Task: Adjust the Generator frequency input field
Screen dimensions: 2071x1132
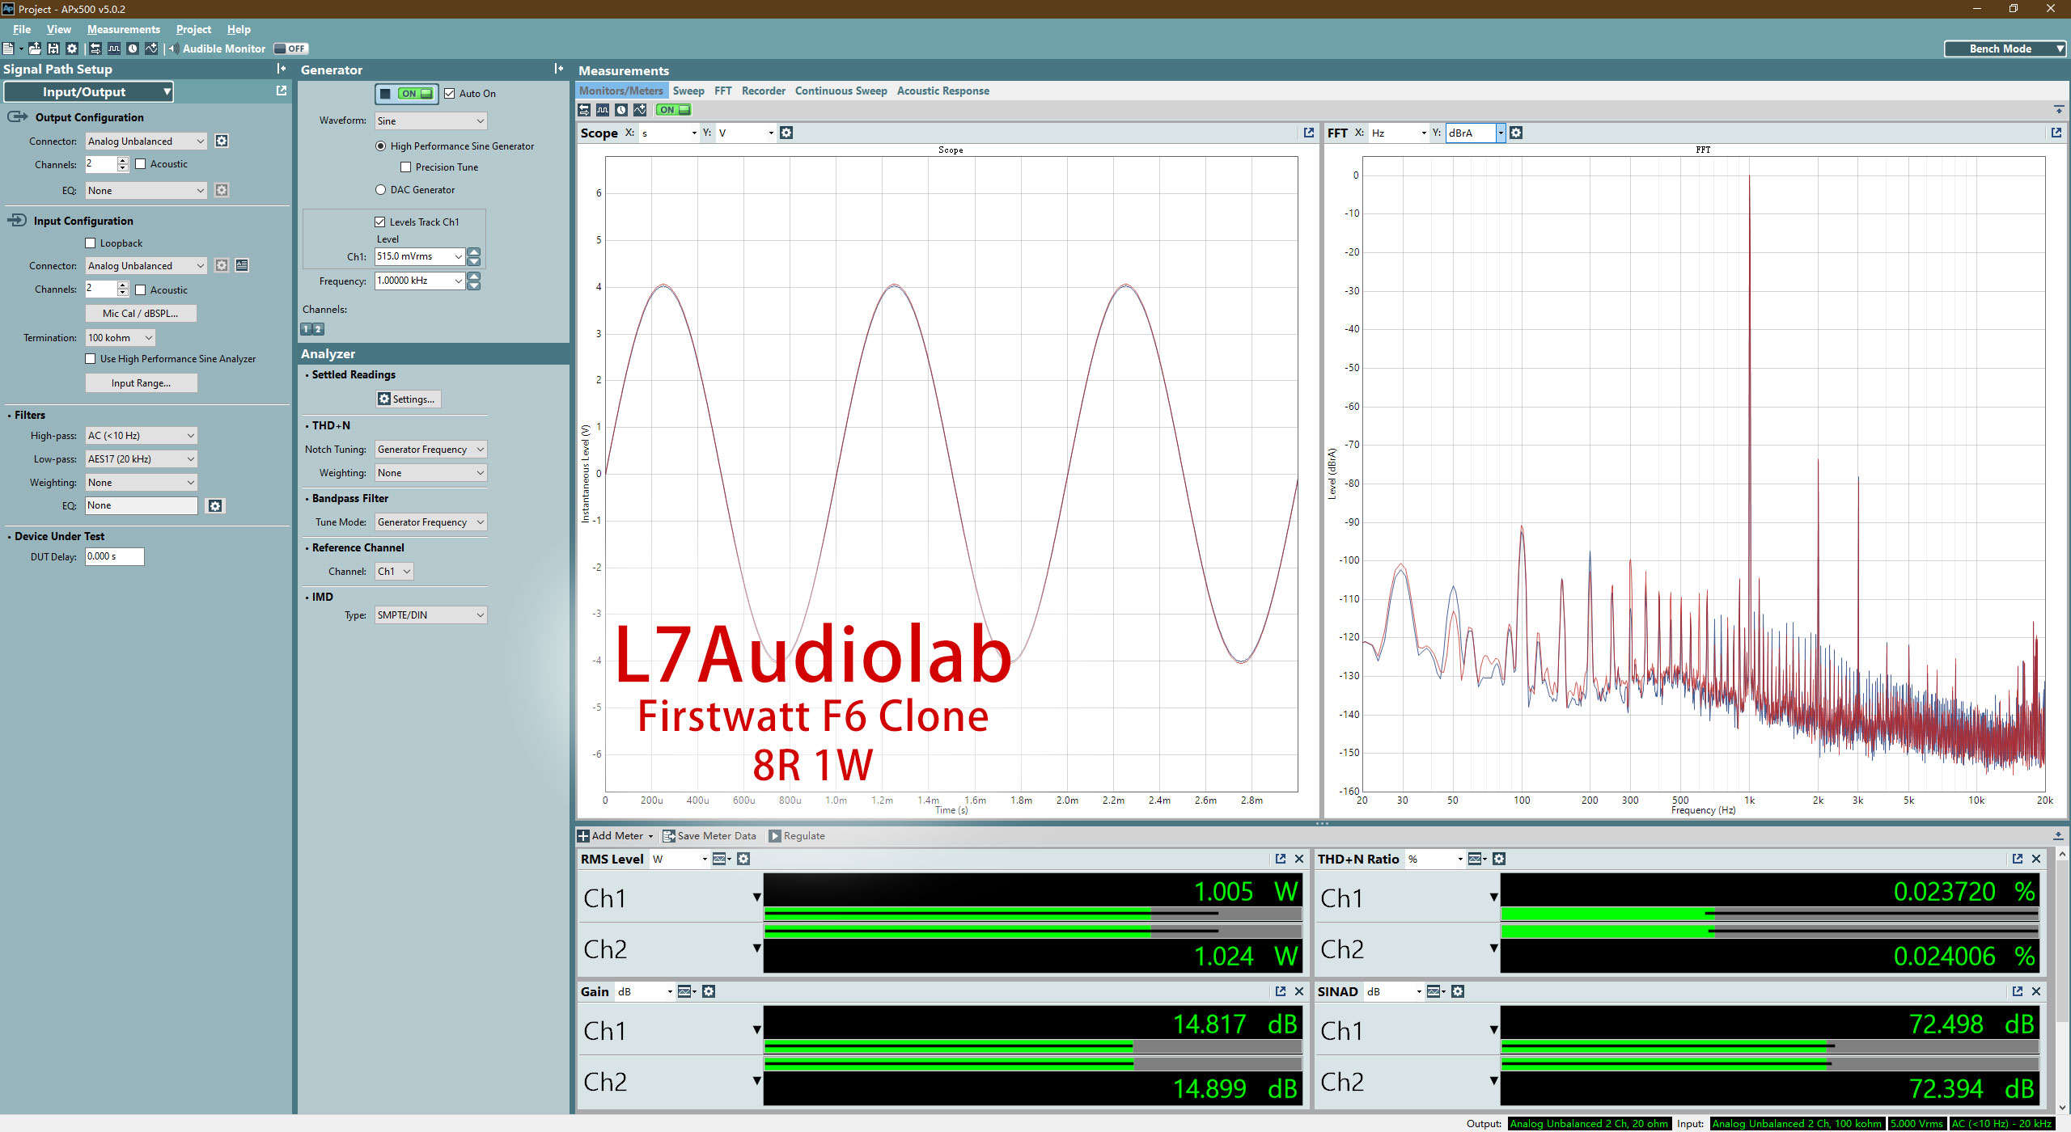Action: pyautogui.click(x=418, y=281)
